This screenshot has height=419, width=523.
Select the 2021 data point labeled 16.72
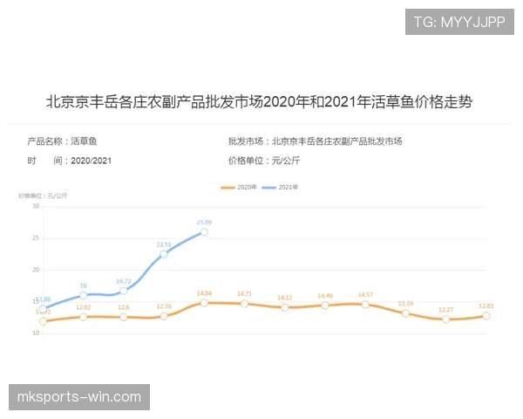[124, 291]
